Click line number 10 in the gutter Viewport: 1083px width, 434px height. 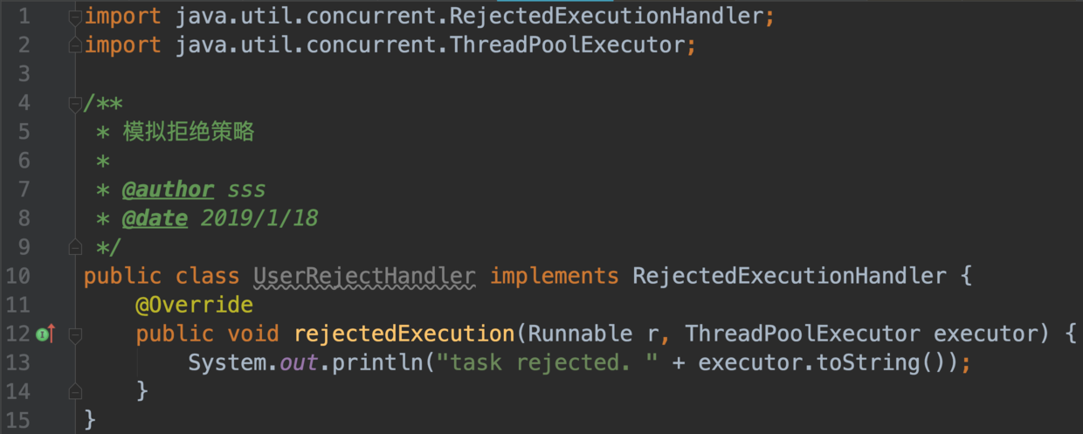tap(17, 277)
